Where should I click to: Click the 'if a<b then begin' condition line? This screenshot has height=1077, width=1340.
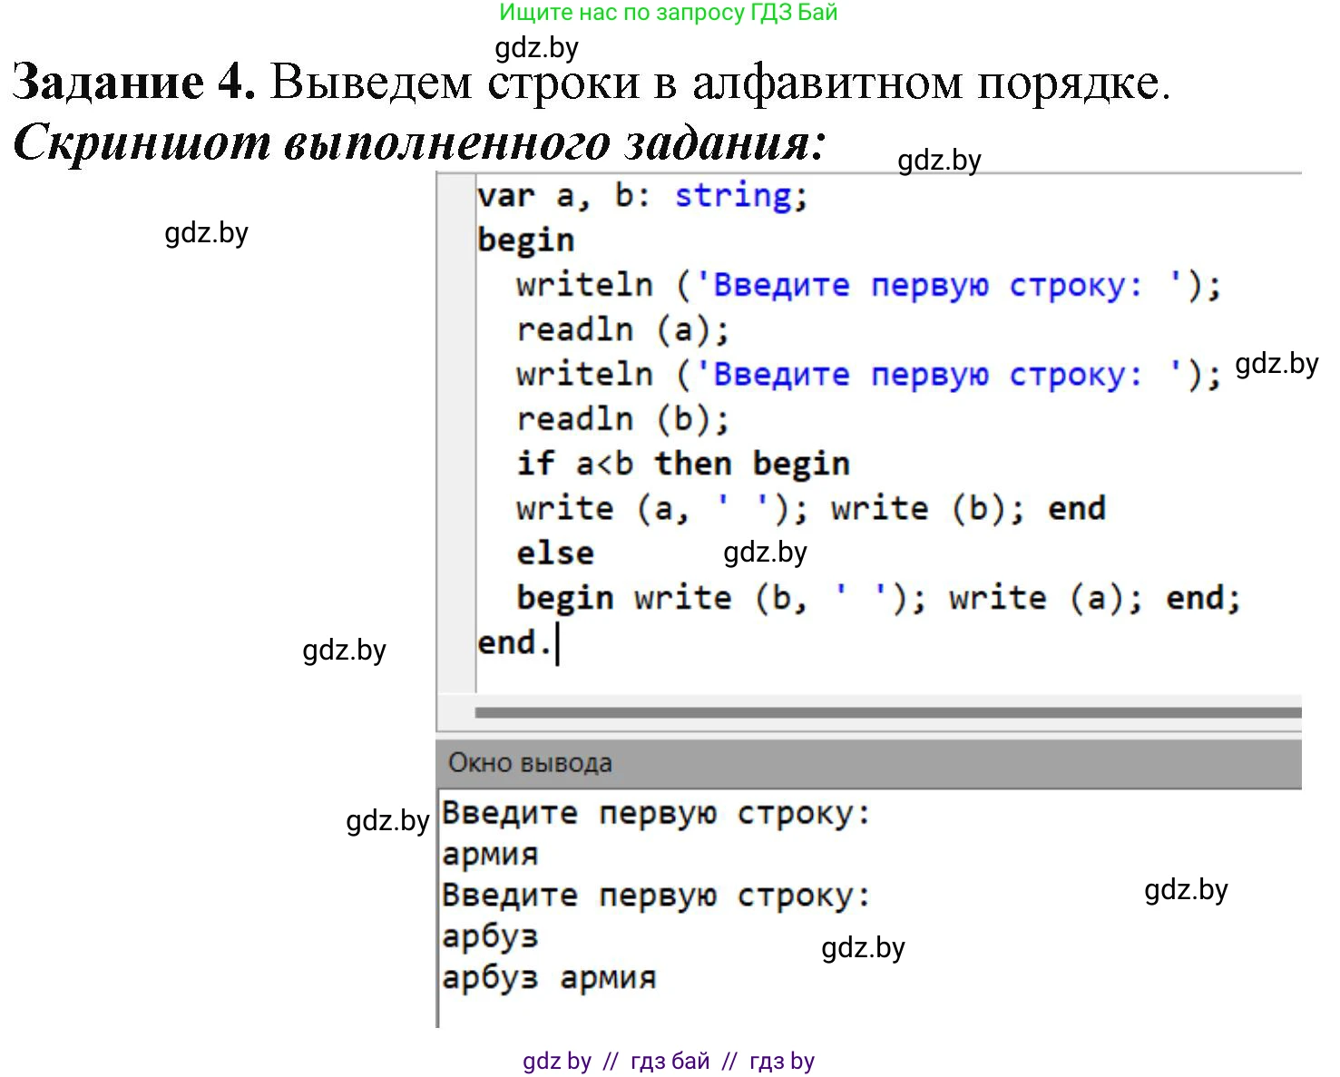click(680, 462)
